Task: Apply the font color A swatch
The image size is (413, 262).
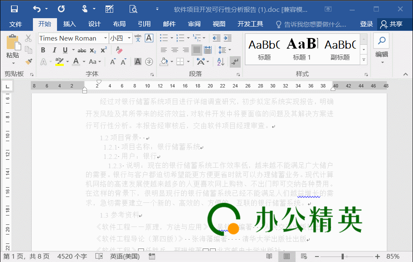Action: click(76, 62)
